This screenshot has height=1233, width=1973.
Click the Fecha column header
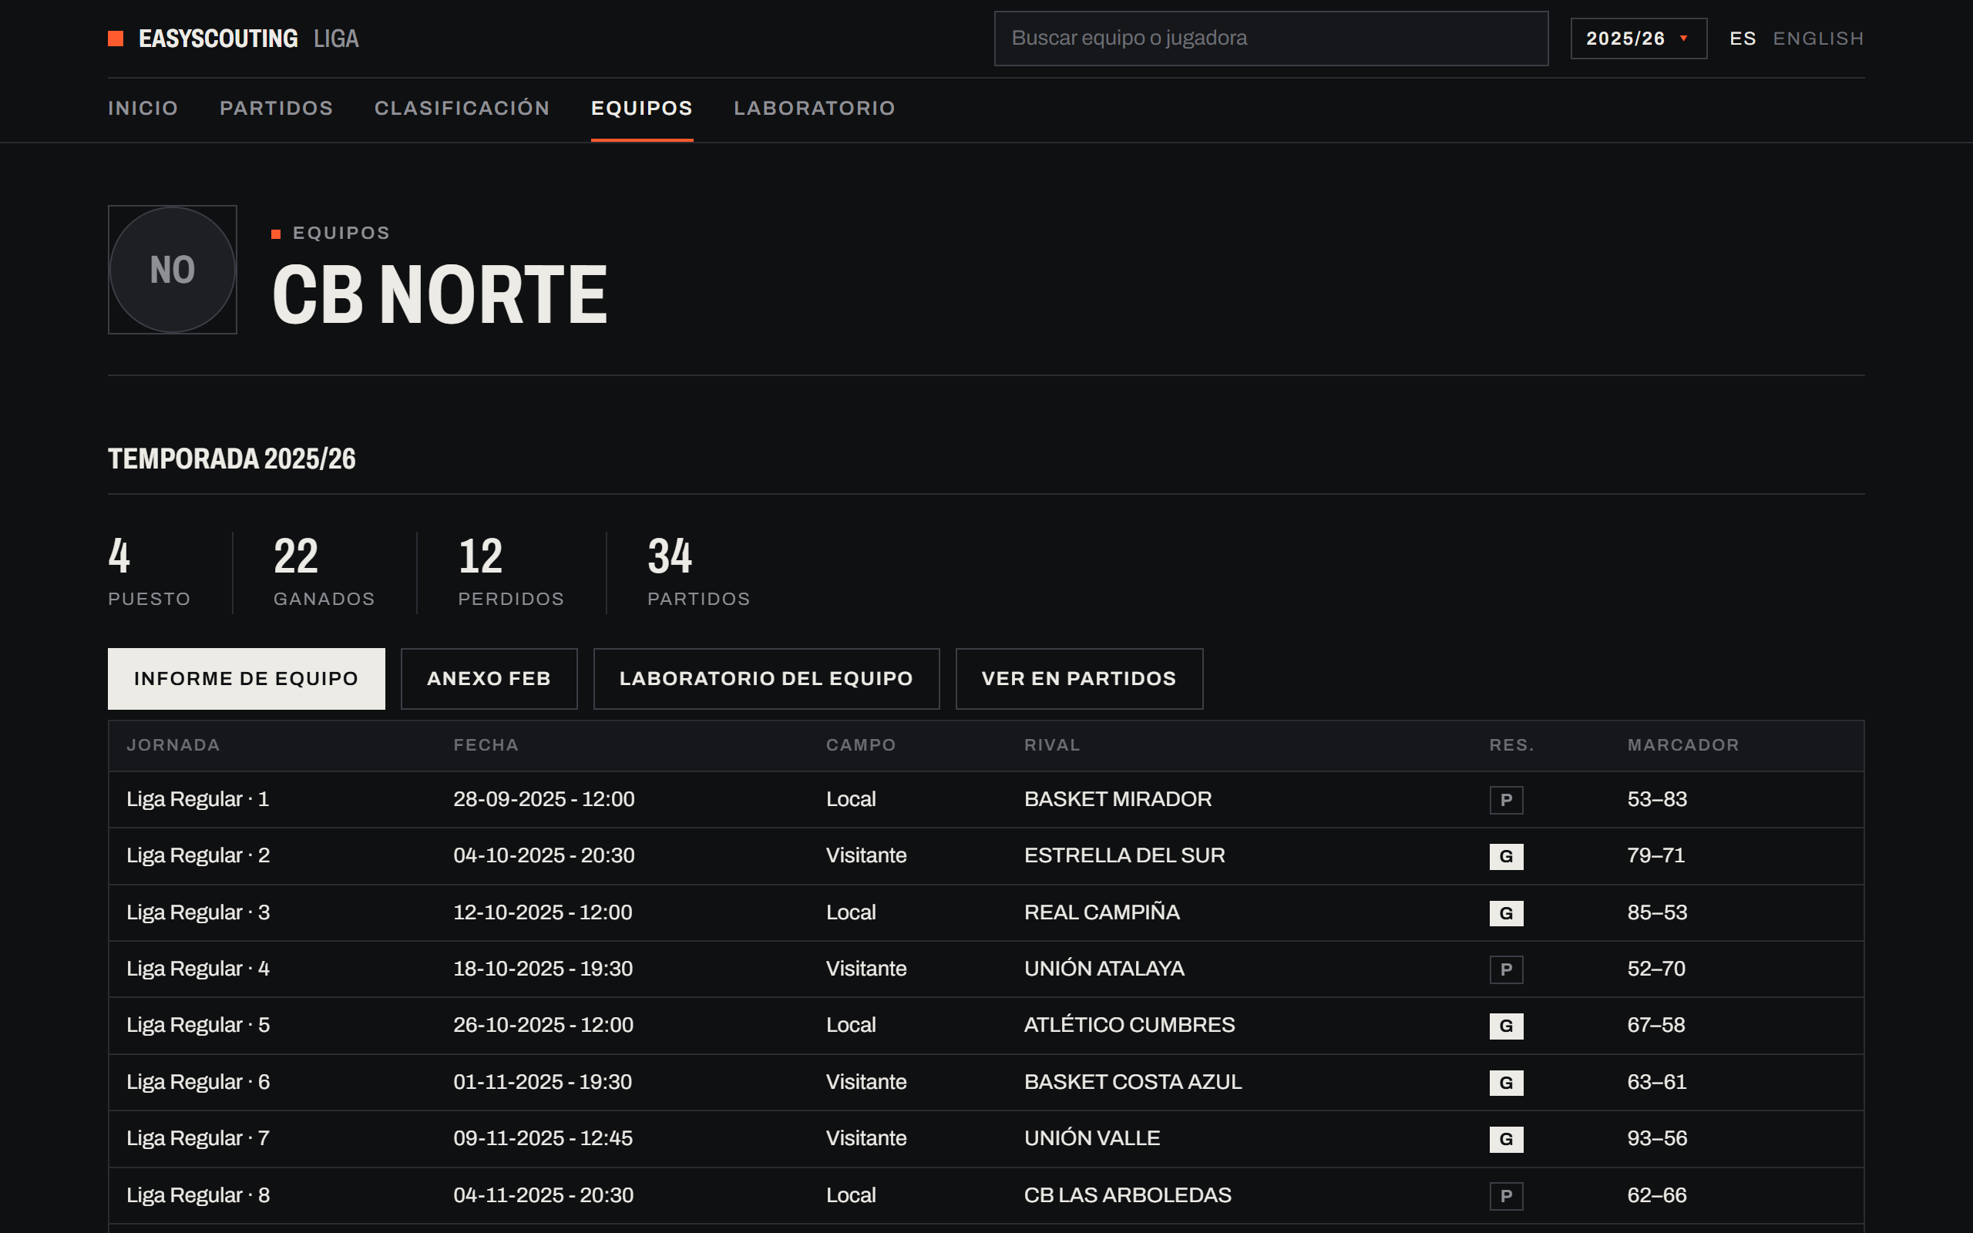coord(486,745)
